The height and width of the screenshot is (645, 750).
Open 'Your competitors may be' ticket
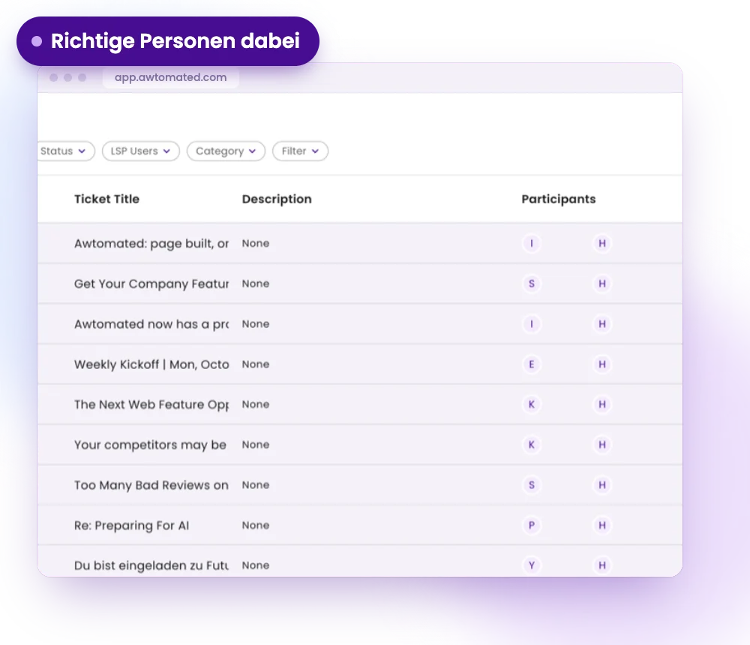pos(150,445)
